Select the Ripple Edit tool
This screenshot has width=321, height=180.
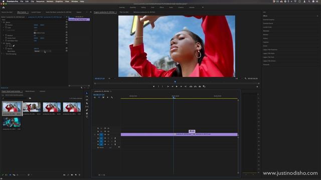(87, 100)
